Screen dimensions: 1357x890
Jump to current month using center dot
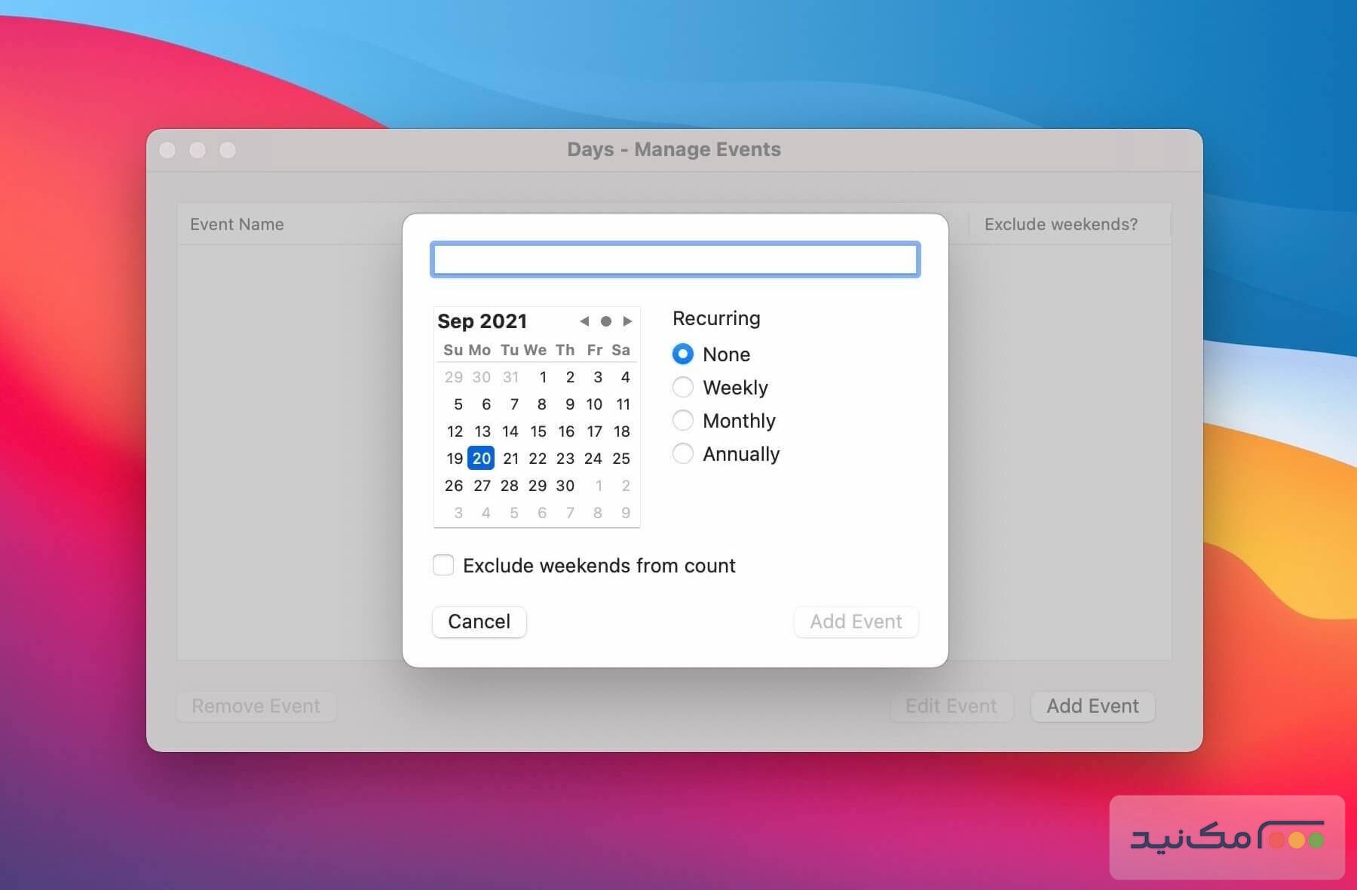(607, 321)
